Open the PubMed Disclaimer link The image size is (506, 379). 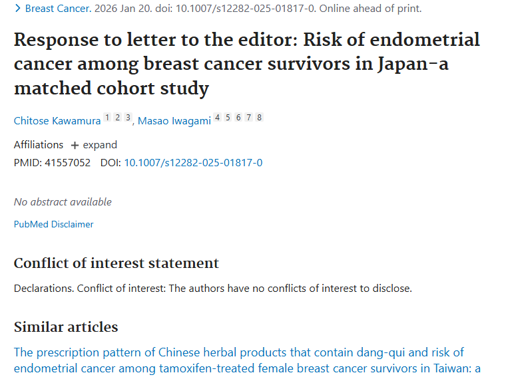[54, 224]
